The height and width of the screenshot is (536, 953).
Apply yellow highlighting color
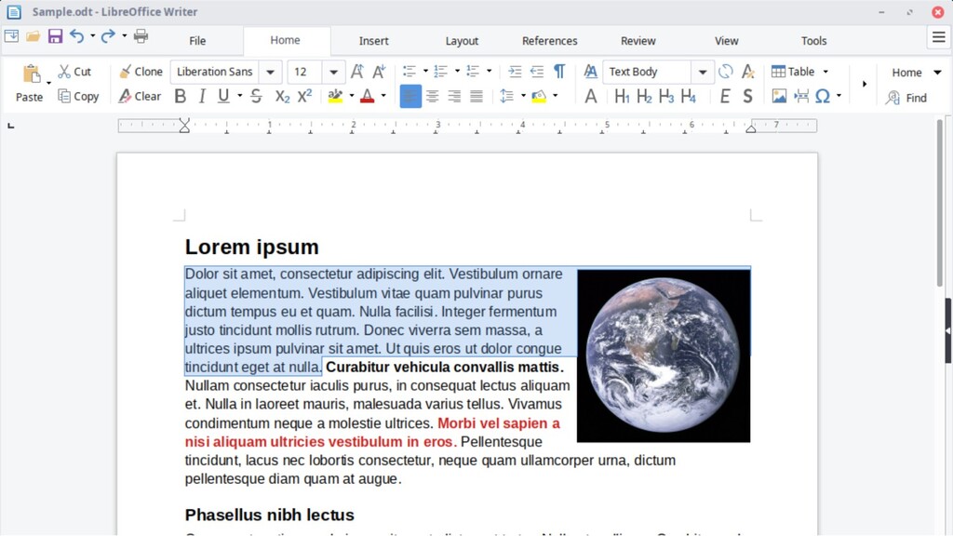pos(335,96)
